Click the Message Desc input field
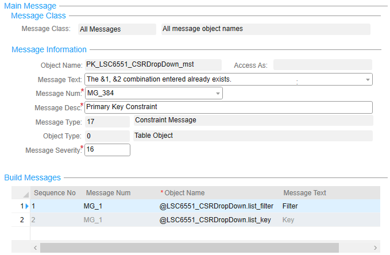390x255 pixels. point(229,107)
